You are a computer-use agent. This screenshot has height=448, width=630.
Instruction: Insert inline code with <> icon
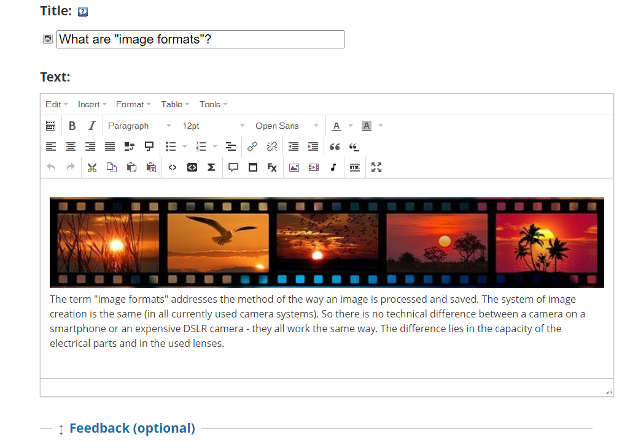173,168
